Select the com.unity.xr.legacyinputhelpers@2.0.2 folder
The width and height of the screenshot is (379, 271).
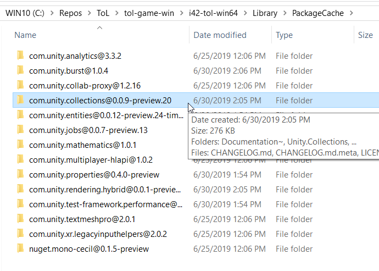click(98, 234)
